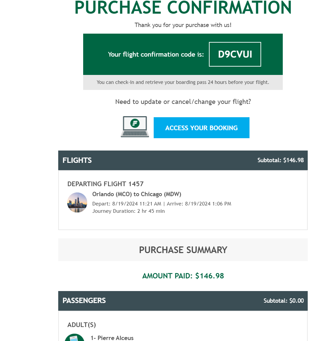Image resolution: width=335 pixels, height=341 pixels.
Task: Click the PURCHASE SUMMARY heading bar
Action: point(183,250)
